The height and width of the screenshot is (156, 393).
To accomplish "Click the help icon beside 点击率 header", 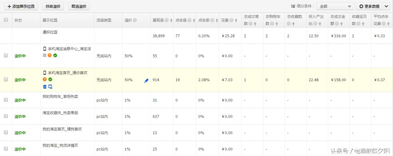I will pos(212,20).
